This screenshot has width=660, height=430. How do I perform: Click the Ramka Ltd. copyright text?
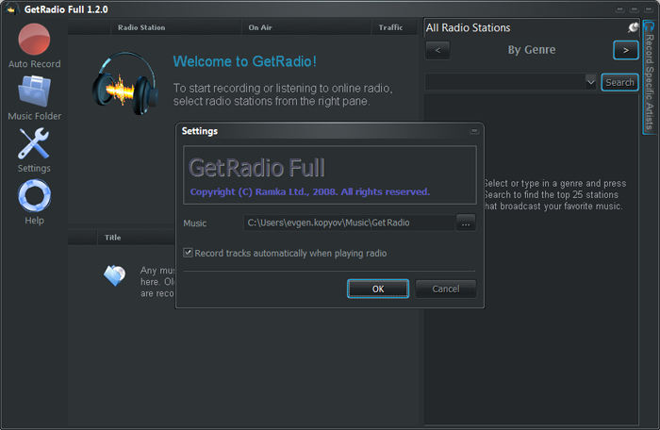coord(310,192)
